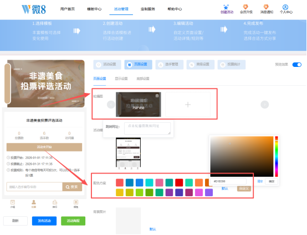Open 活动管理 menu
The height and width of the screenshot is (235, 307).
[x=121, y=9]
